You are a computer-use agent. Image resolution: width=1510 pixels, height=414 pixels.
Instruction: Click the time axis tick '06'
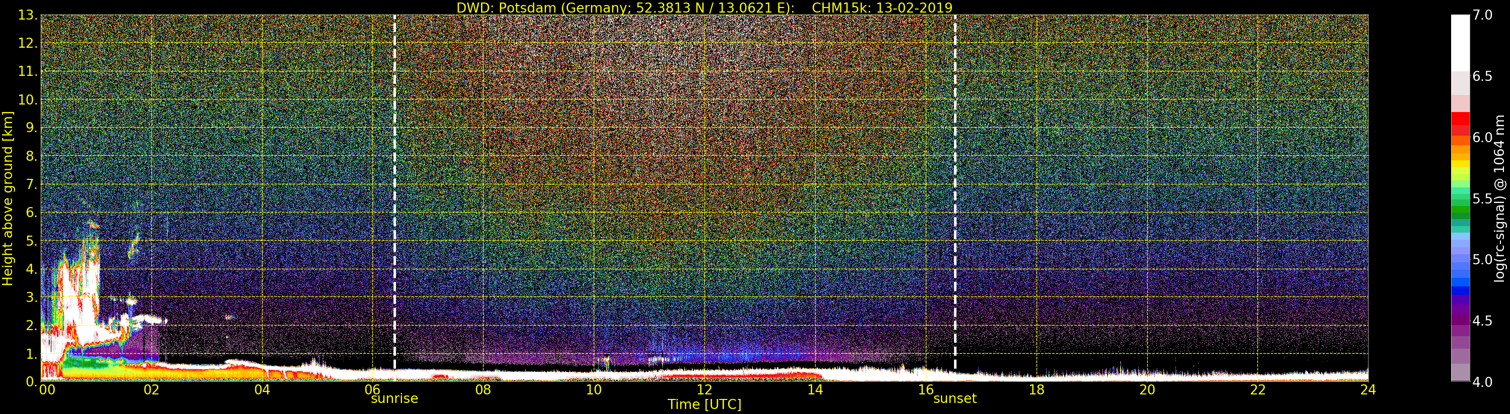pos(373,389)
